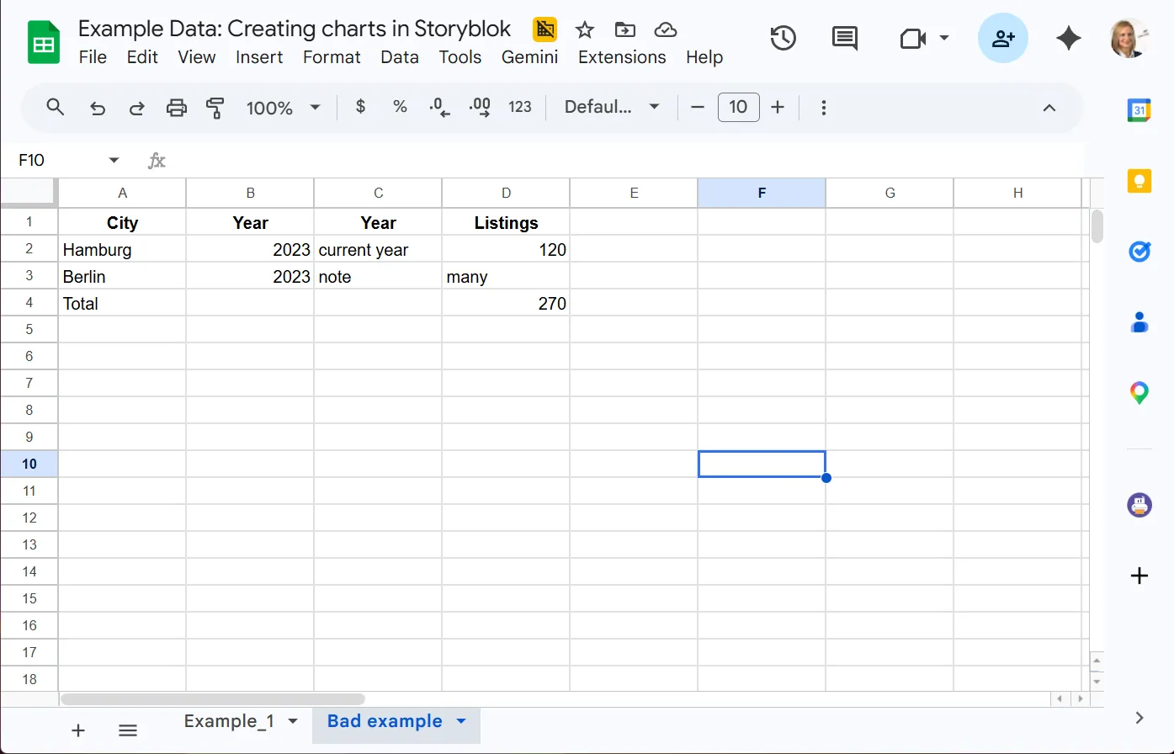The height and width of the screenshot is (754, 1174).
Task: Decrease decimal places
Action: [439, 108]
